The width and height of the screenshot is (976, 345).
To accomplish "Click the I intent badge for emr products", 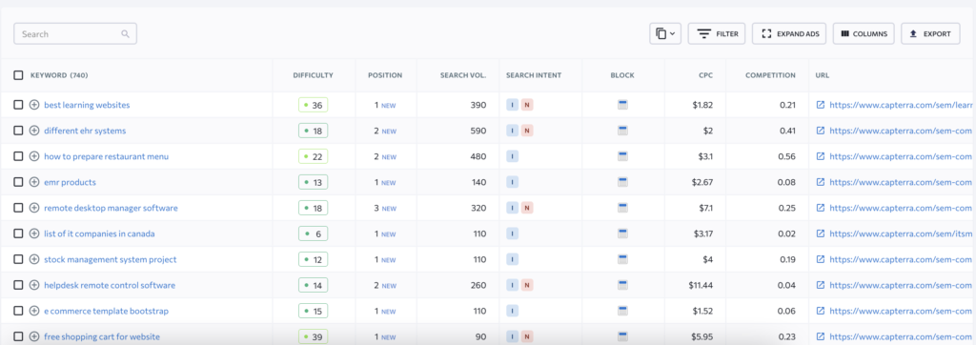I will pos(512,182).
